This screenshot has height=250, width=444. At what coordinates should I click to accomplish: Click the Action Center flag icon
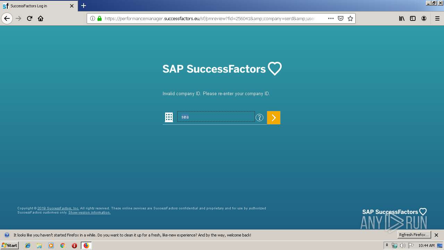click(411, 245)
